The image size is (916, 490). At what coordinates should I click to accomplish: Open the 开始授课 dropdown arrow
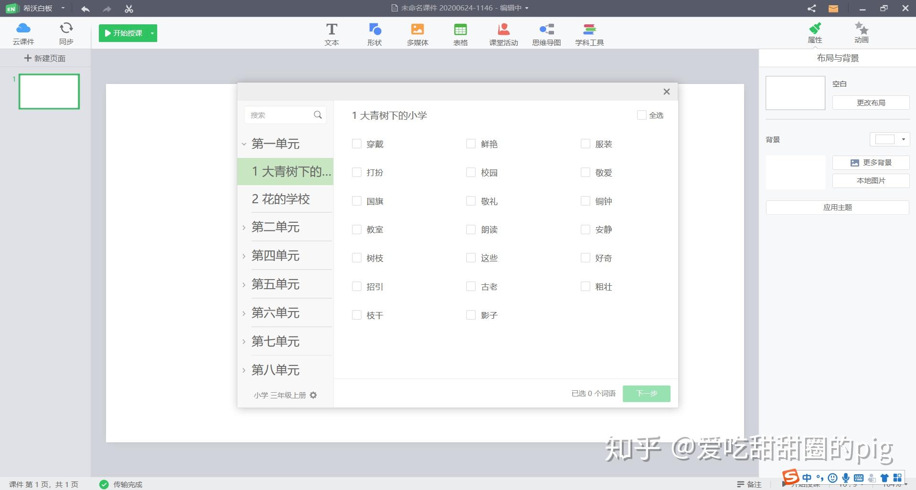(152, 33)
